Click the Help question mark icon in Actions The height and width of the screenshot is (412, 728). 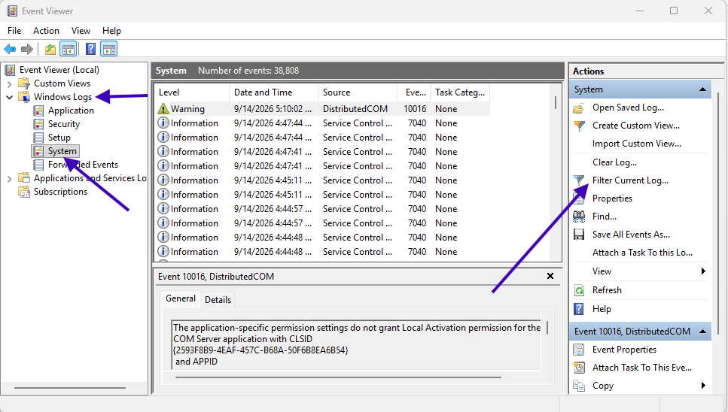[579, 309]
